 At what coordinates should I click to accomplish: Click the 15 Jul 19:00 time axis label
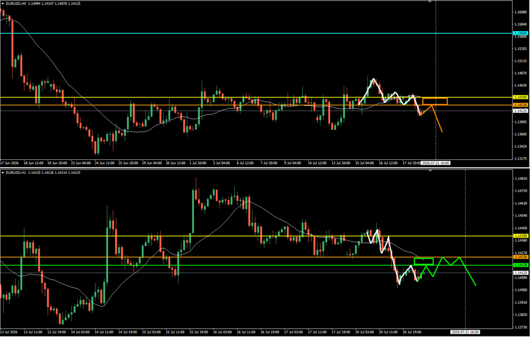tap(199, 332)
